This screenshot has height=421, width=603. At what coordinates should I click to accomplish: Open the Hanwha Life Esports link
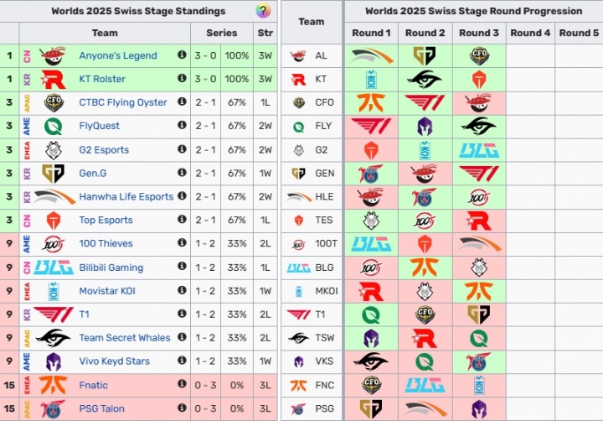(x=126, y=196)
